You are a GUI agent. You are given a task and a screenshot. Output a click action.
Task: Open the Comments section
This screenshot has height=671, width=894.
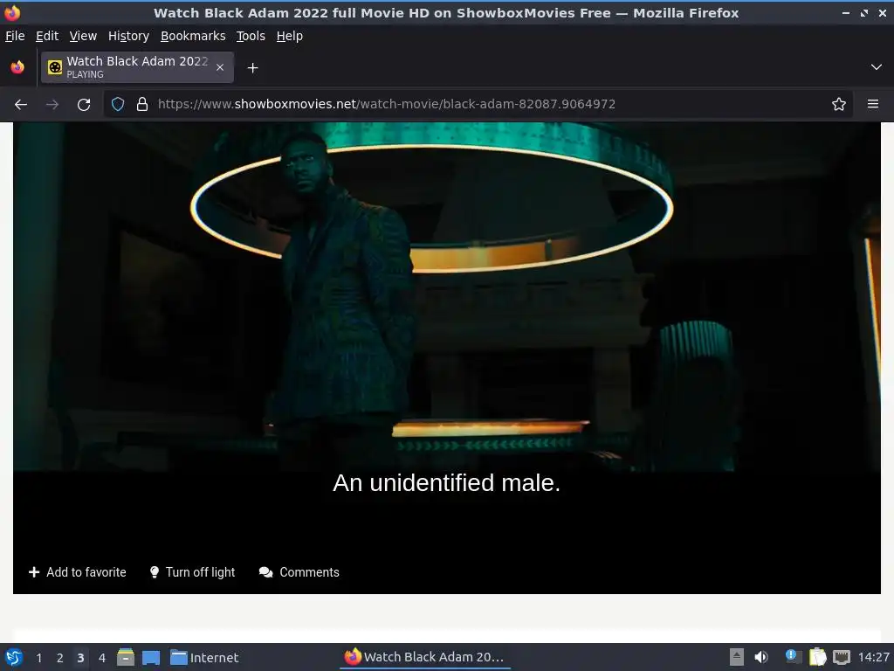[299, 572]
